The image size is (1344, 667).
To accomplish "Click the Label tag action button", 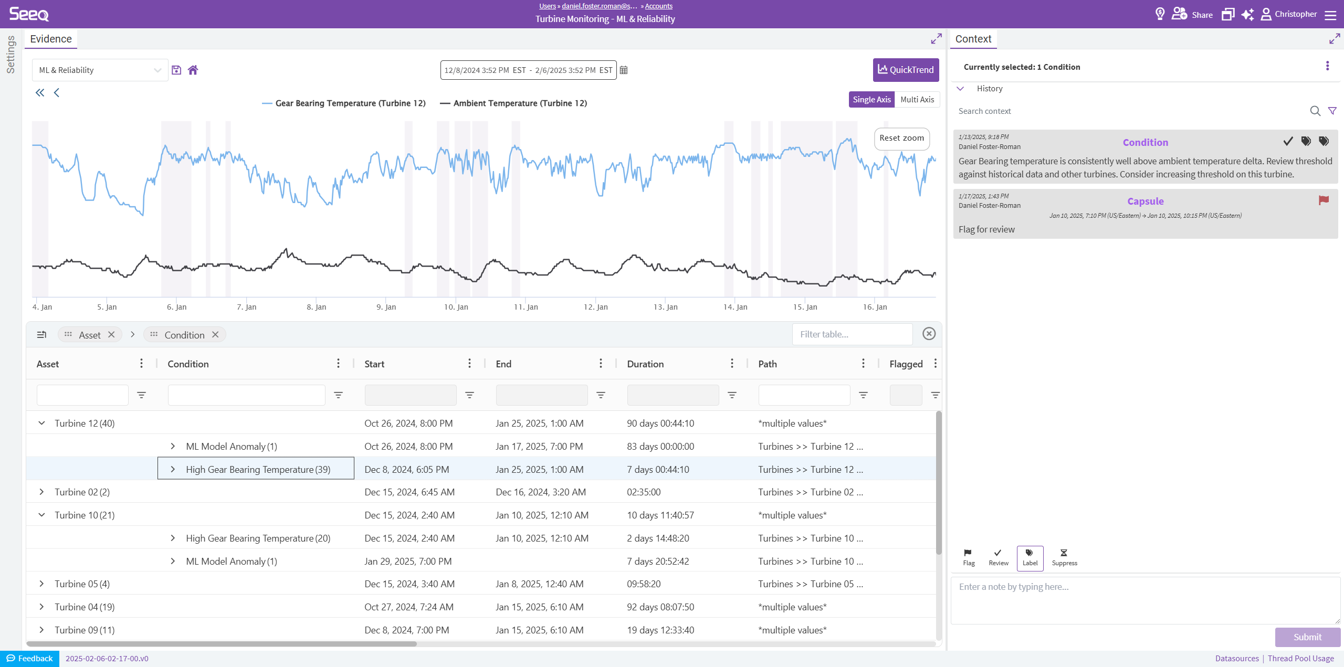I will (x=1030, y=557).
